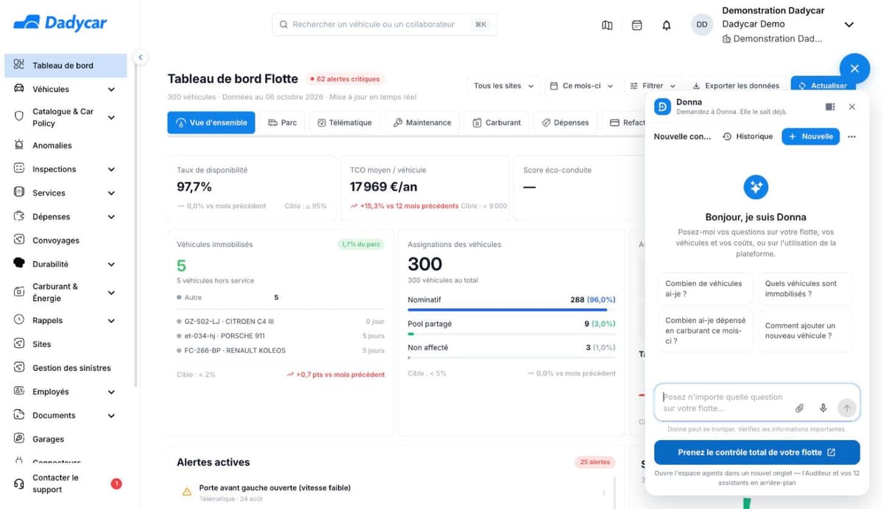Attach a file with the paperclip icon
883x509 pixels.
pyautogui.click(x=799, y=408)
